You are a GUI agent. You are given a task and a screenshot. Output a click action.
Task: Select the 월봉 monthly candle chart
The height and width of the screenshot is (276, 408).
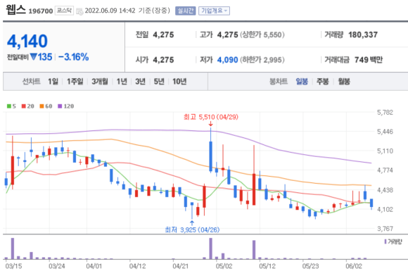pos(344,82)
